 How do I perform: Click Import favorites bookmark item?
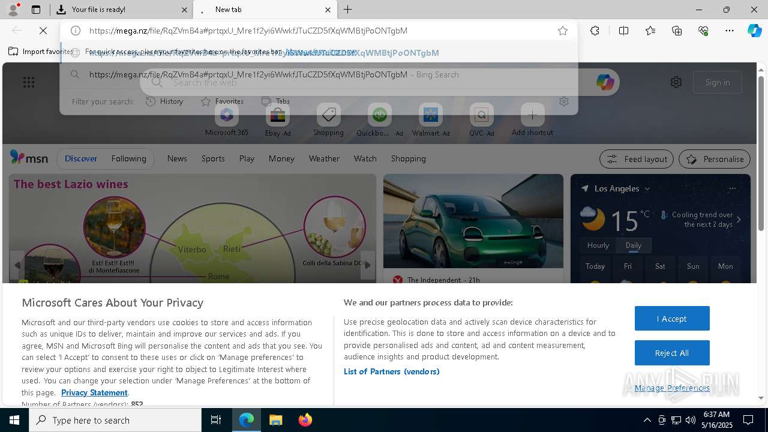tap(41, 52)
